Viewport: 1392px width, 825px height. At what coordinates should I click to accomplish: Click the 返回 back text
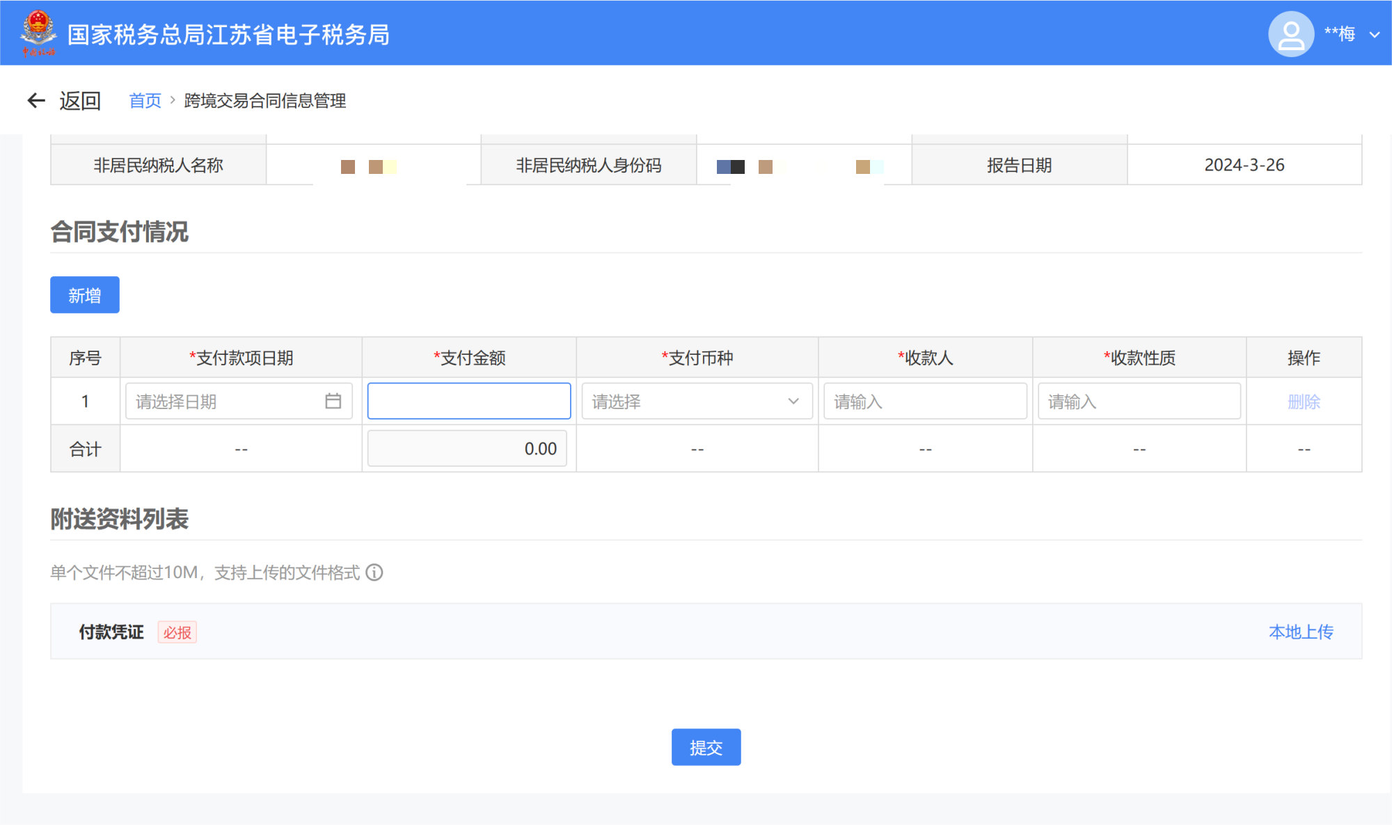tap(80, 101)
